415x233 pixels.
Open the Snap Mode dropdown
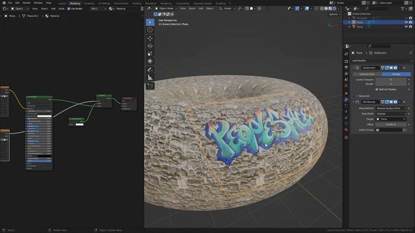tap(391, 114)
